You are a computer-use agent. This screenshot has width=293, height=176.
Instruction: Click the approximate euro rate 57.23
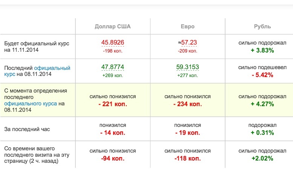point(187,43)
